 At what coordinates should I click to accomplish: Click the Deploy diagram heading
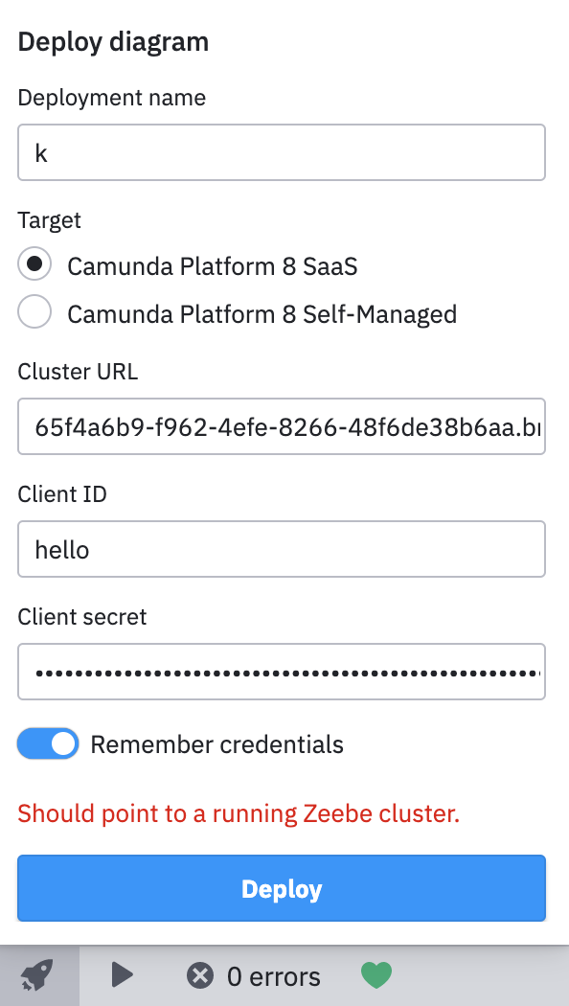click(x=112, y=41)
